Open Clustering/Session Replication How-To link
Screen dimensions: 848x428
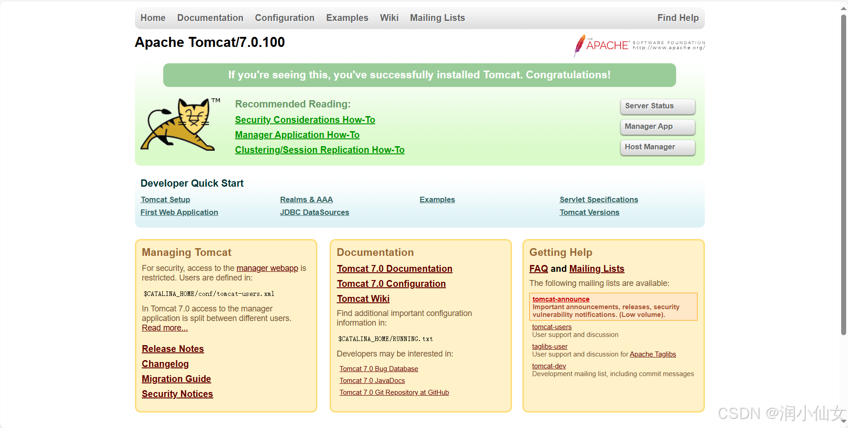click(320, 150)
